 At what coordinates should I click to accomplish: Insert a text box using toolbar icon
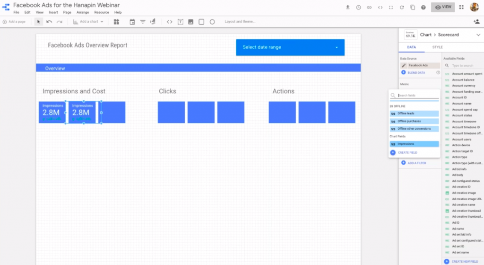tap(181, 22)
